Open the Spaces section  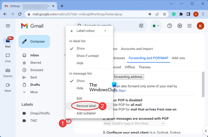tap(8, 73)
